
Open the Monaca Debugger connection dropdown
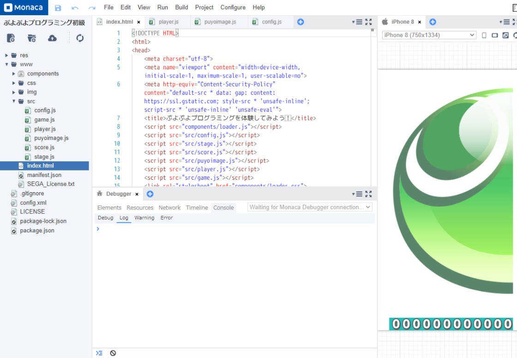coord(310,207)
